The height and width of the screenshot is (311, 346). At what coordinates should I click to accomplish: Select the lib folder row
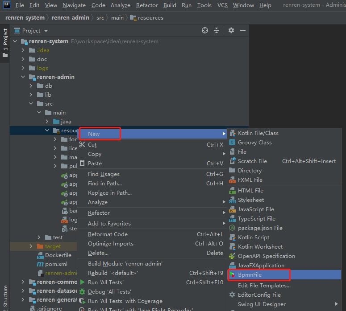129,95
